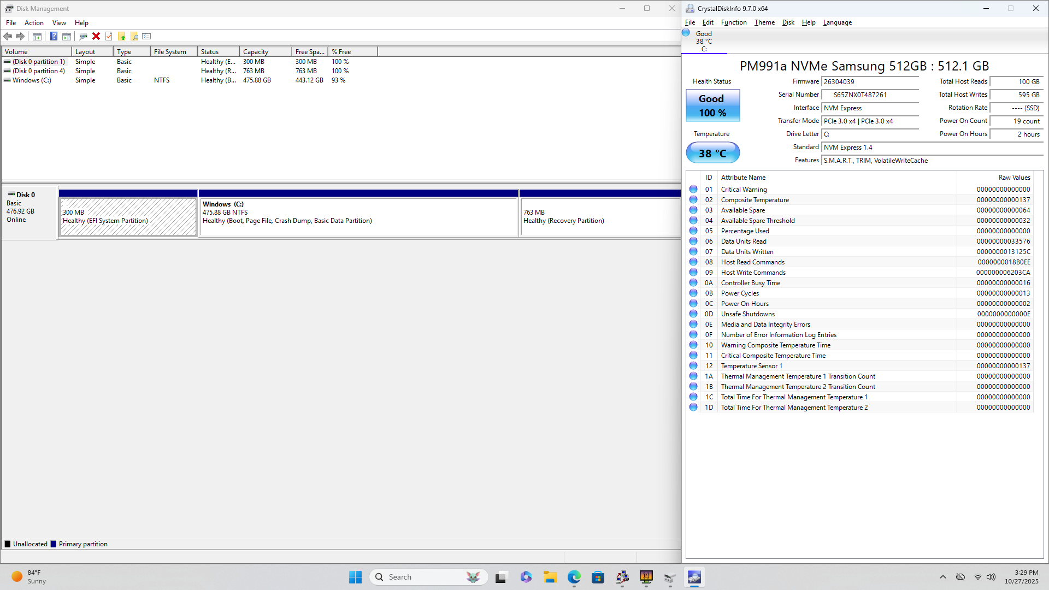The height and width of the screenshot is (590, 1049).
Task: Open File Explorer from the taskbar
Action: coord(550,577)
